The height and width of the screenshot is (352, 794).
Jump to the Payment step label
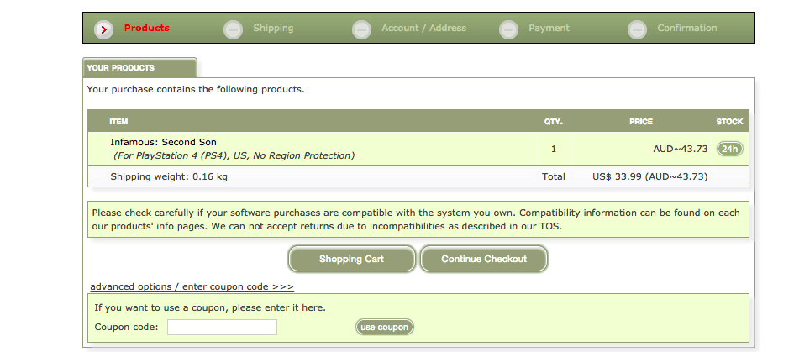pyautogui.click(x=549, y=29)
